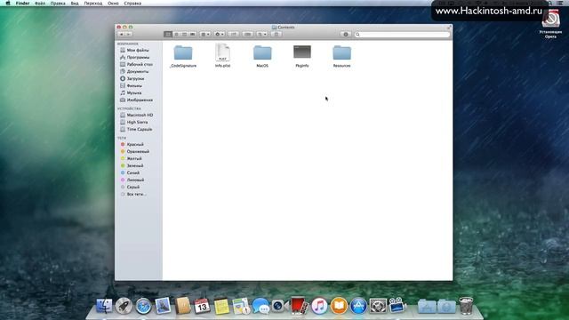The height and width of the screenshot is (320, 569).
Task: Switch to column view
Action: (x=184, y=34)
